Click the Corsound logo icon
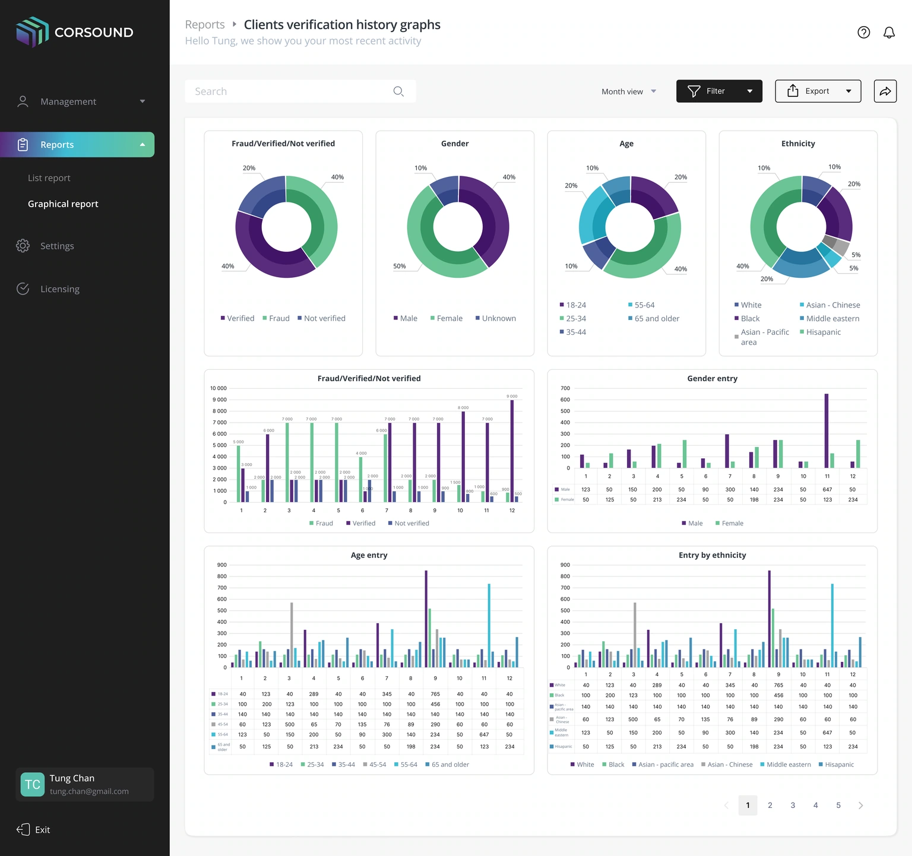Screen dimensions: 912x856 [x=32, y=32]
